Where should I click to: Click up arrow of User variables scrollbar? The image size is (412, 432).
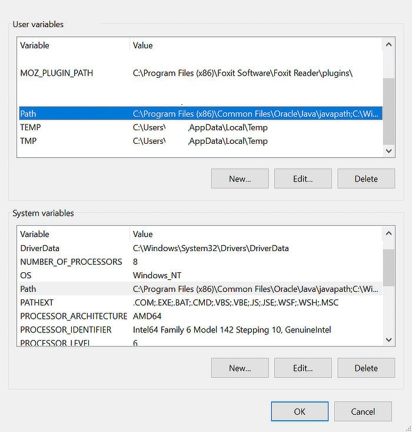click(x=388, y=44)
